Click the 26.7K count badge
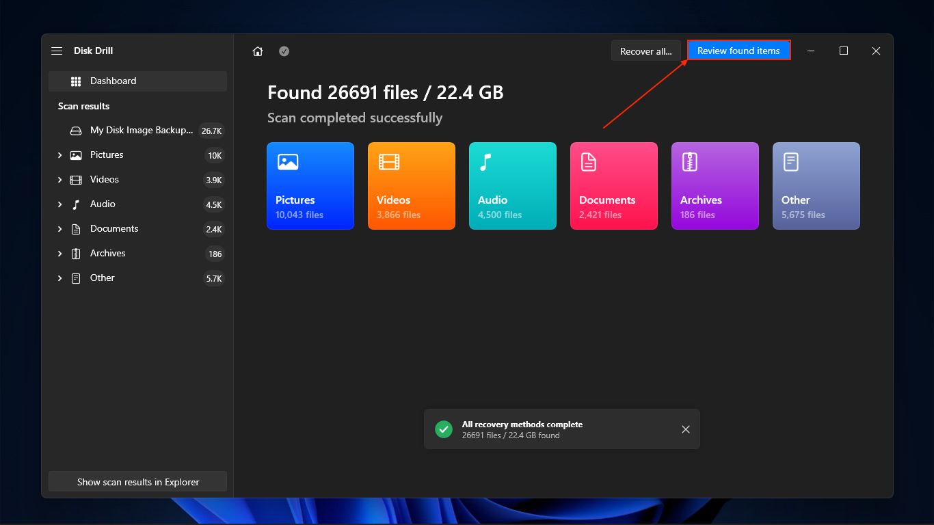This screenshot has width=934, height=525. (x=211, y=131)
